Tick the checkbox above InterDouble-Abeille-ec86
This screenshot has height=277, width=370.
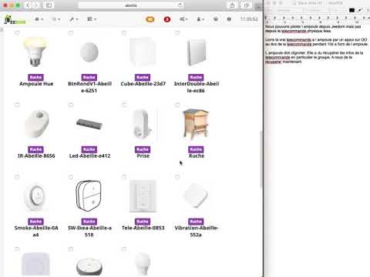click(x=177, y=33)
